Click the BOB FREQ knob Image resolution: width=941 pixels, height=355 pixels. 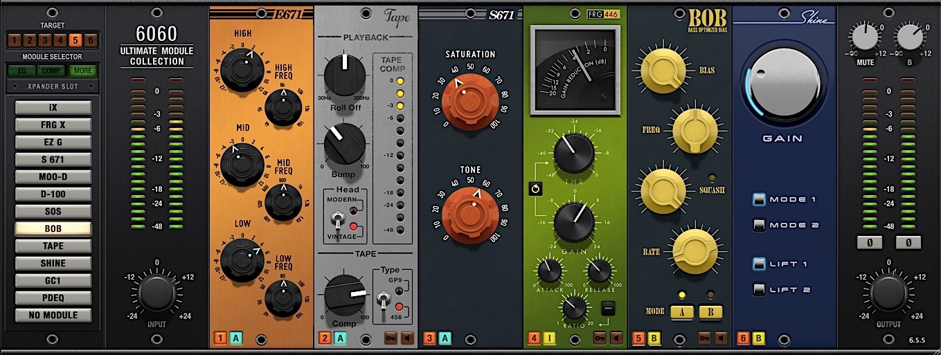695,129
